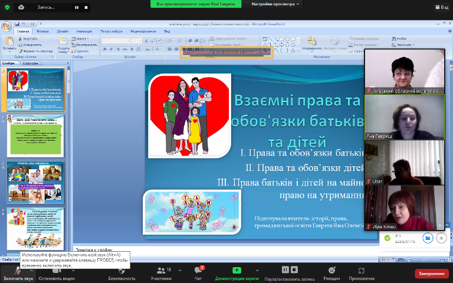453x283 pixels.
Task: Select slide 2 thumbnail with green box
Action: [x=35, y=136]
